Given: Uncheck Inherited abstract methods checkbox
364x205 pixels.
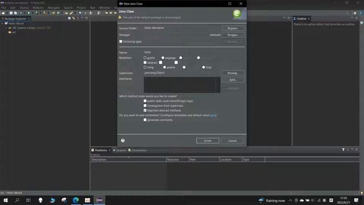Looking at the screenshot, I should pos(145,110).
